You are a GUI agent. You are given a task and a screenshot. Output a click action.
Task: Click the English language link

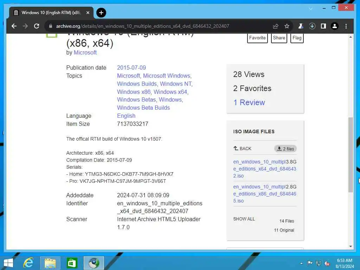pyautogui.click(x=126, y=116)
